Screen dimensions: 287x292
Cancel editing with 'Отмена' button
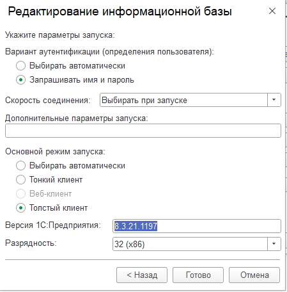(x=254, y=275)
